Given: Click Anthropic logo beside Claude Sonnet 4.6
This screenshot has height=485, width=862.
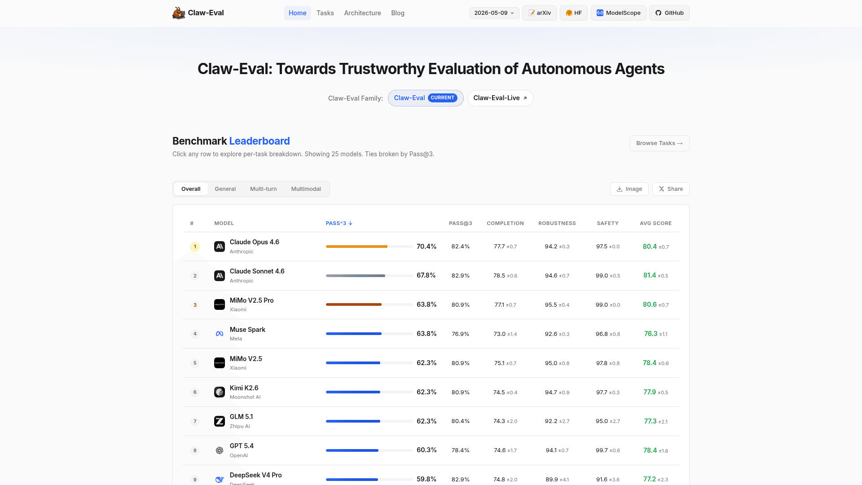Looking at the screenshot, I should point(220,276).
